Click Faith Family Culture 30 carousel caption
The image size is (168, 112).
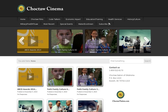click(x=101, y=50)
